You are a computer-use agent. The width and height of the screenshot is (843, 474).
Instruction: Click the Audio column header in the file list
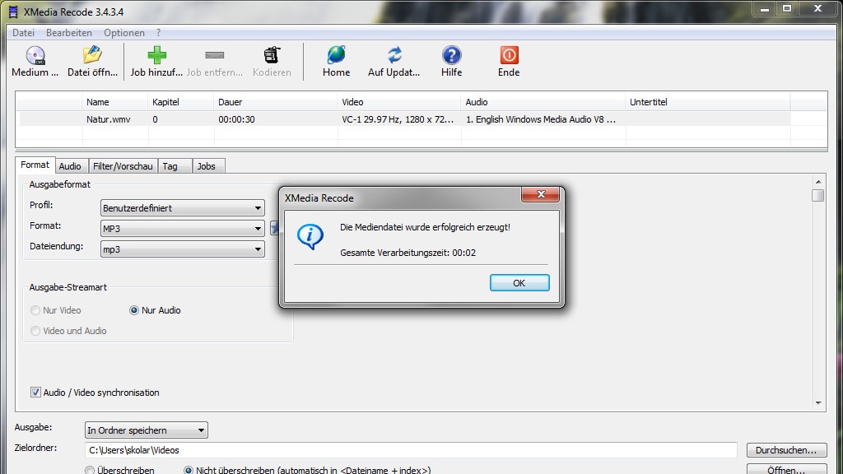pos(543,102)
